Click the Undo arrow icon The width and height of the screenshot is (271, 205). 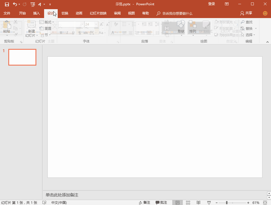(x=15, y=4)
